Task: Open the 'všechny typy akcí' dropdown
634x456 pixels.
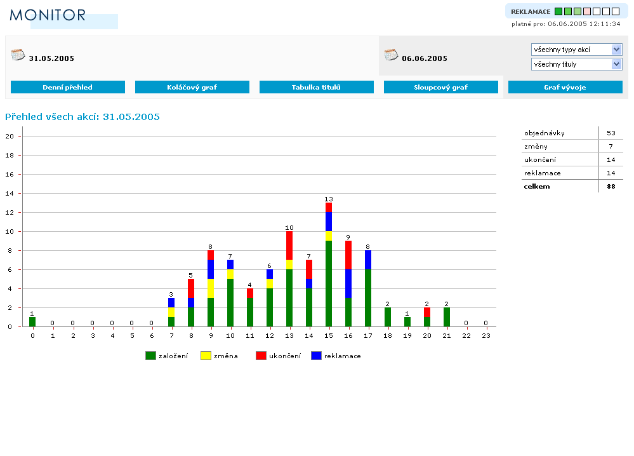Action: click(x=576, y=50)
